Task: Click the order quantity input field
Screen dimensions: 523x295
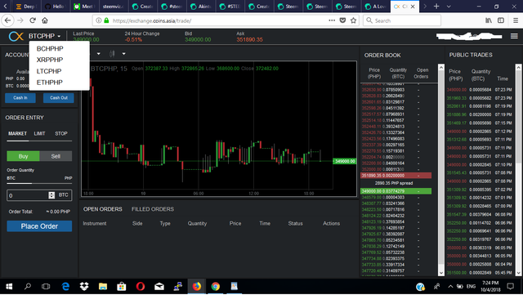Action: pos(27,195)
